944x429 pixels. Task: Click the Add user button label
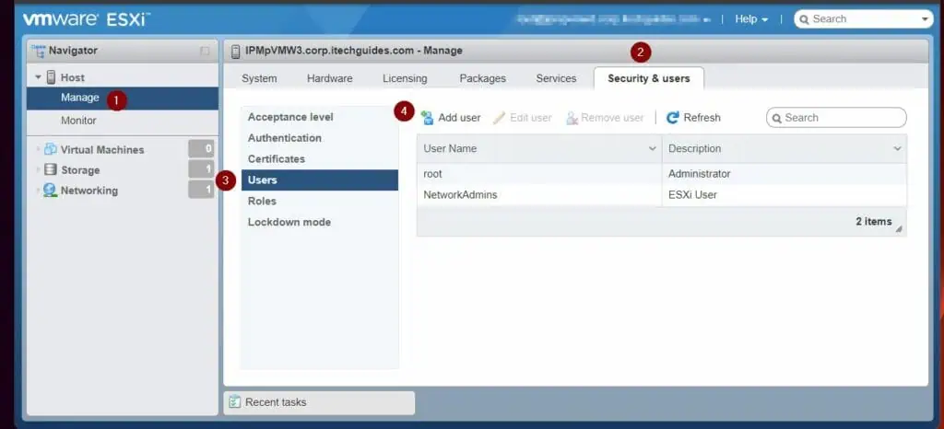point(459,118)
